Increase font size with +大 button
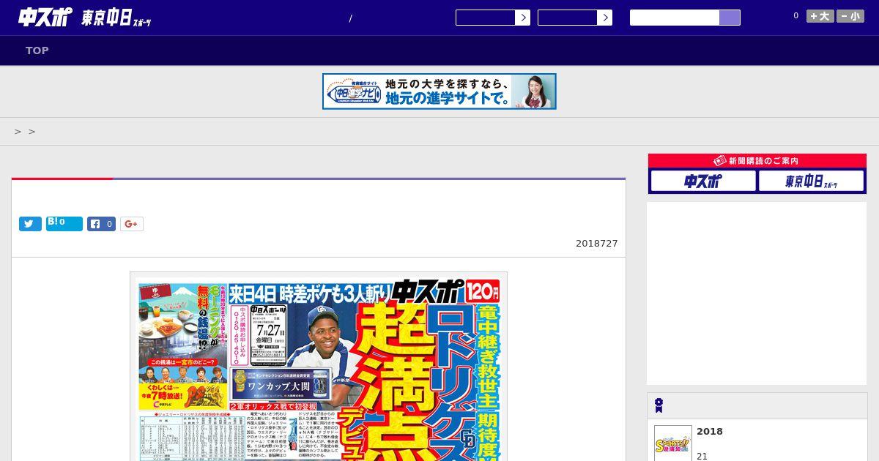This screenshot has width=879, height=461. point(820,16)
